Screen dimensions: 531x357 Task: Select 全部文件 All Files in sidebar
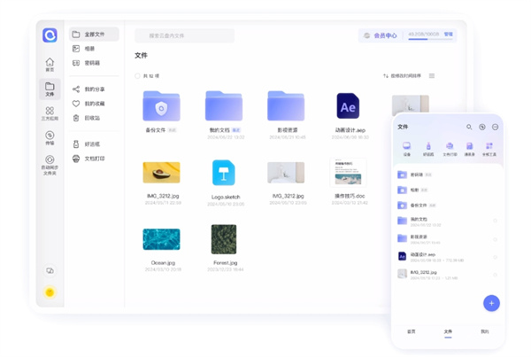94,35
